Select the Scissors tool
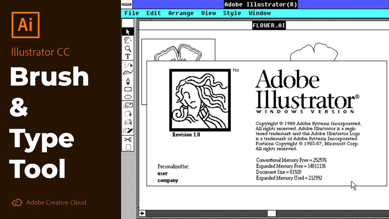 coord(128,139)
